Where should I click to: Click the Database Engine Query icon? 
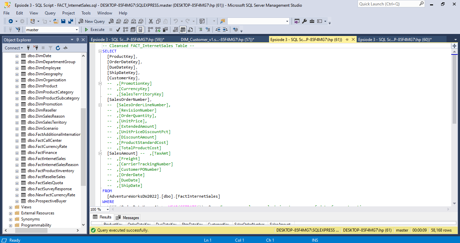click(111, 21)
